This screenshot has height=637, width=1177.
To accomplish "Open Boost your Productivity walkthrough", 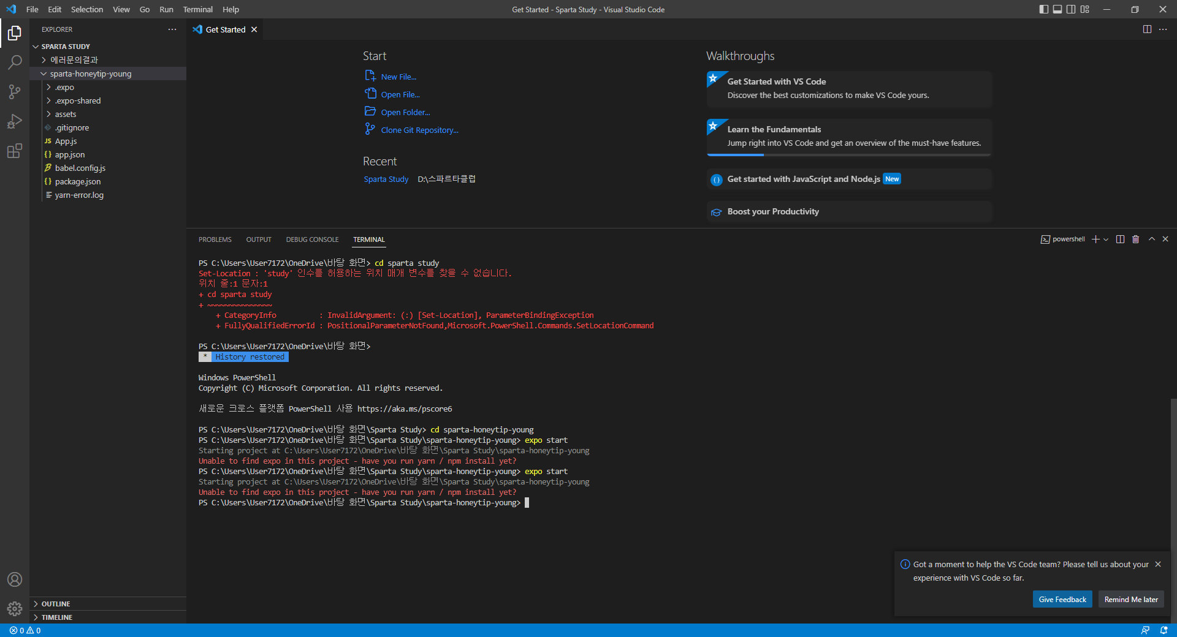I will (x=849, y=211).
